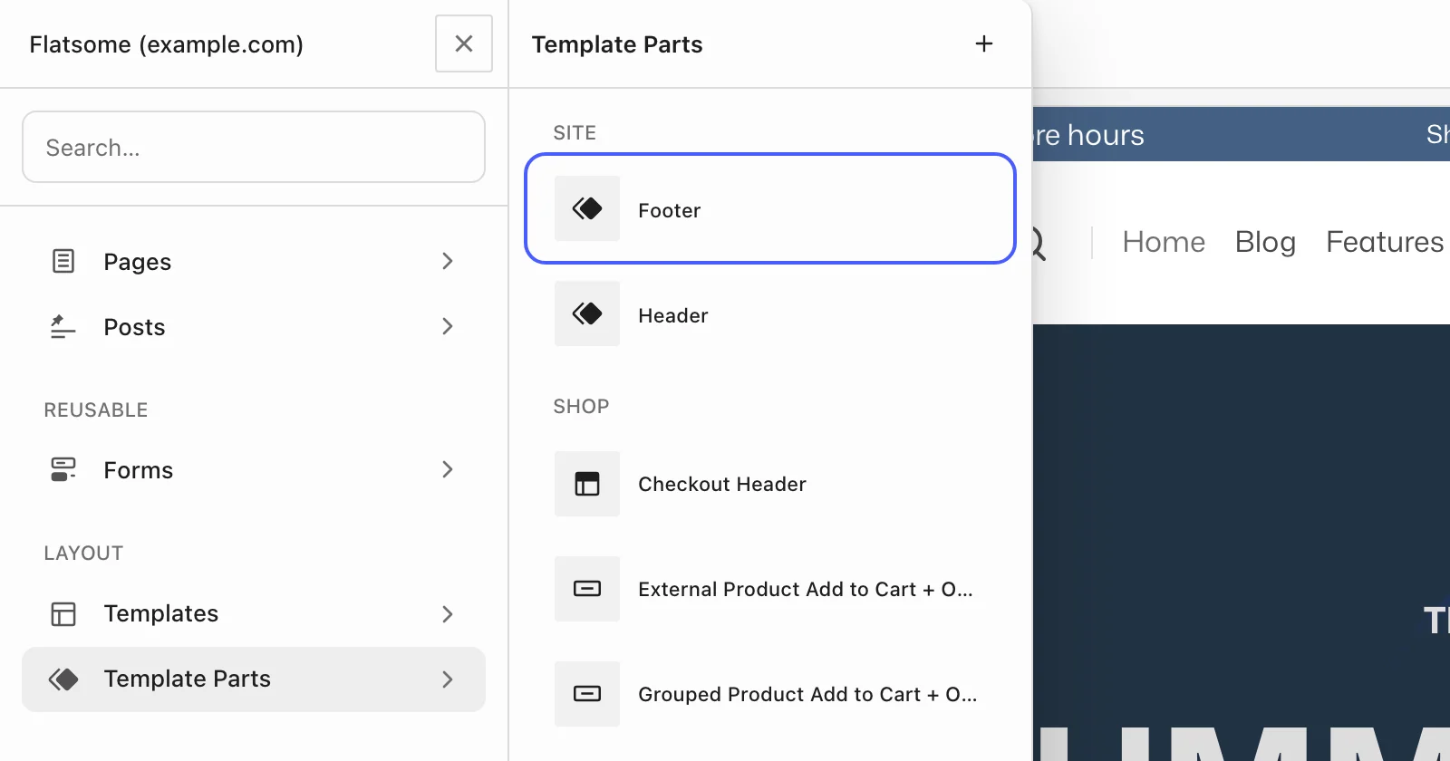Click the Header template part icon
This screenshot has height=761, width=1450.
[587, 313]
